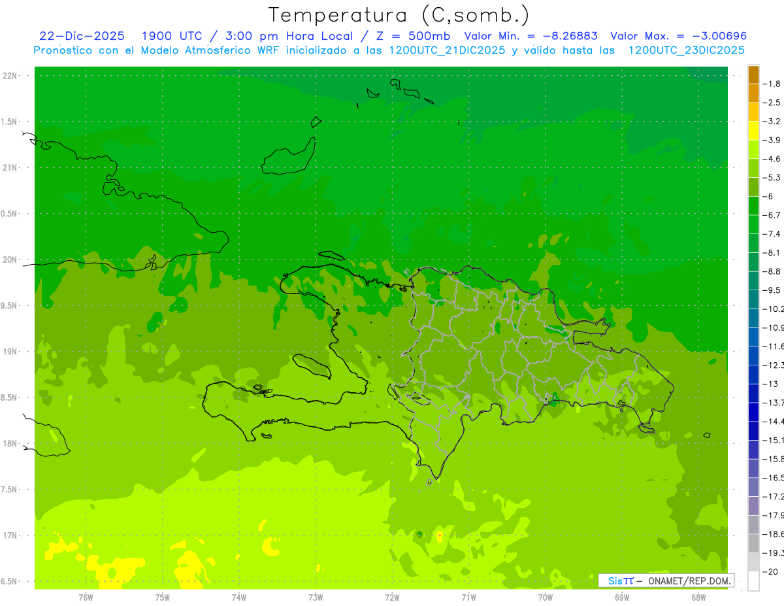This screenshot has height=606, width=784.
Task: Click the "Sisπ" logo text
Action: tap(621, 581)
